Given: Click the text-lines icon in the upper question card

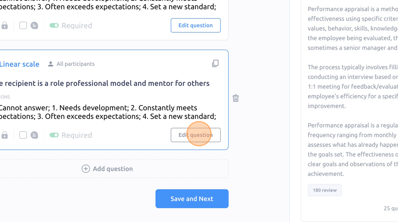Looking at the screenshot, I should point(34,25).
